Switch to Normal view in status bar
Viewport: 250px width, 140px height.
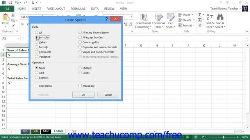point(188,137)
